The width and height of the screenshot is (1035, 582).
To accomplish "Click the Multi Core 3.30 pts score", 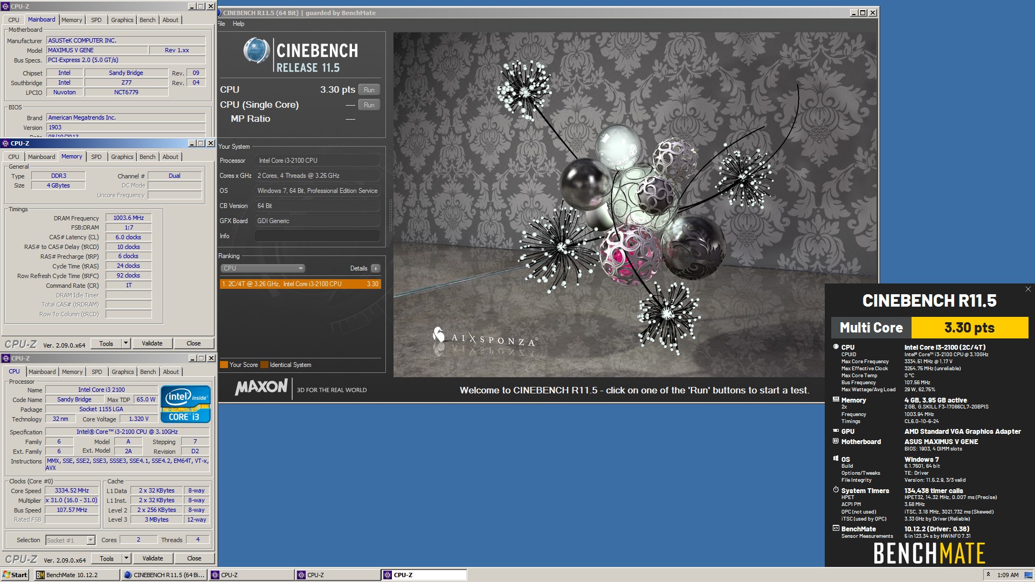I will [969, 328].
